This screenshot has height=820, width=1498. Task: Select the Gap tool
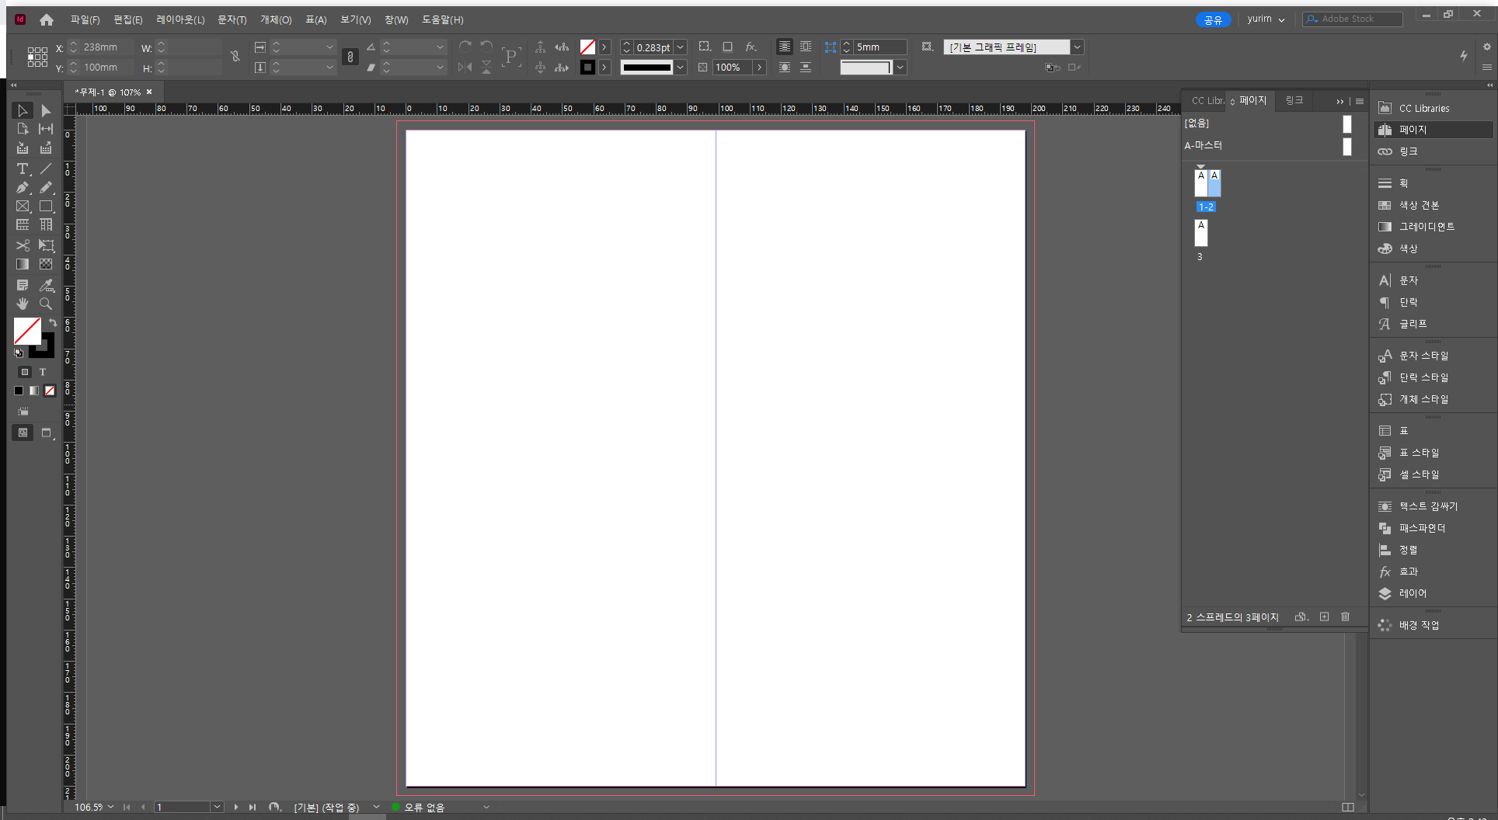[46, 129]
